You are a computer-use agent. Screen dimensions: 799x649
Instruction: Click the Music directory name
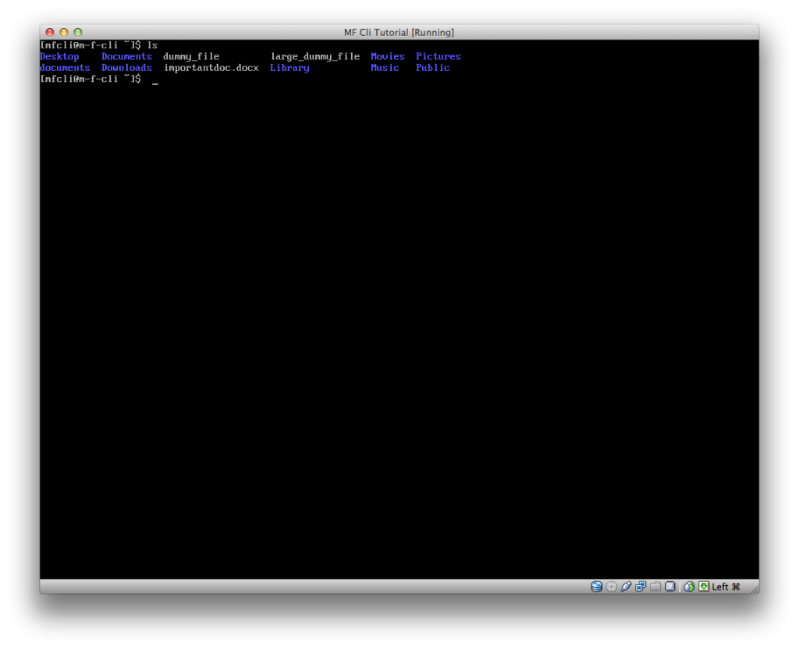click(385, 68)
